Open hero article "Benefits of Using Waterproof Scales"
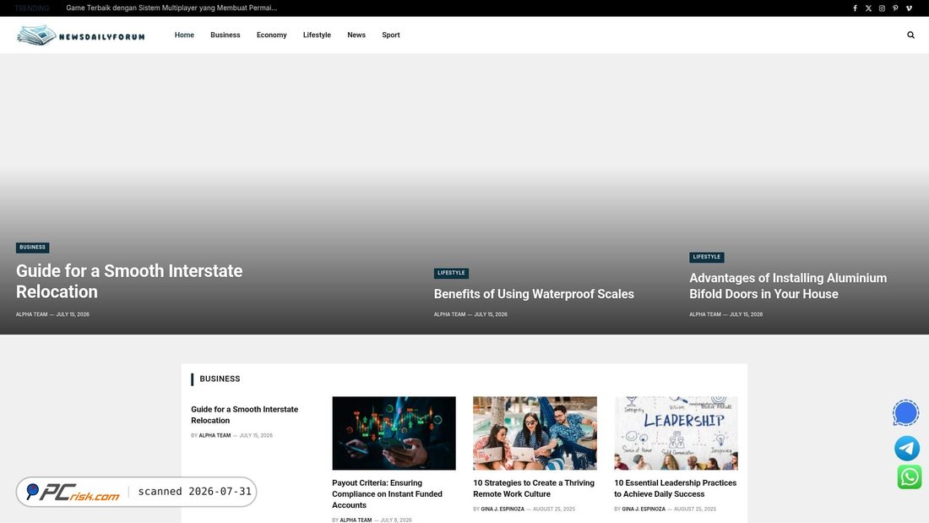Viewport: 929px width, 523px height. tap(534, 294)
